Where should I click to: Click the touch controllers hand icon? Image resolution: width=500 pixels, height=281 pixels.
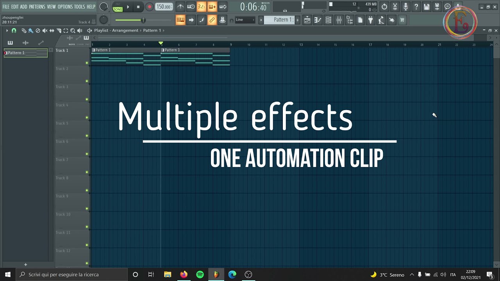(x=392, y=20)
